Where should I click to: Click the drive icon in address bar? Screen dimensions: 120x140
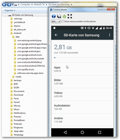16,5
